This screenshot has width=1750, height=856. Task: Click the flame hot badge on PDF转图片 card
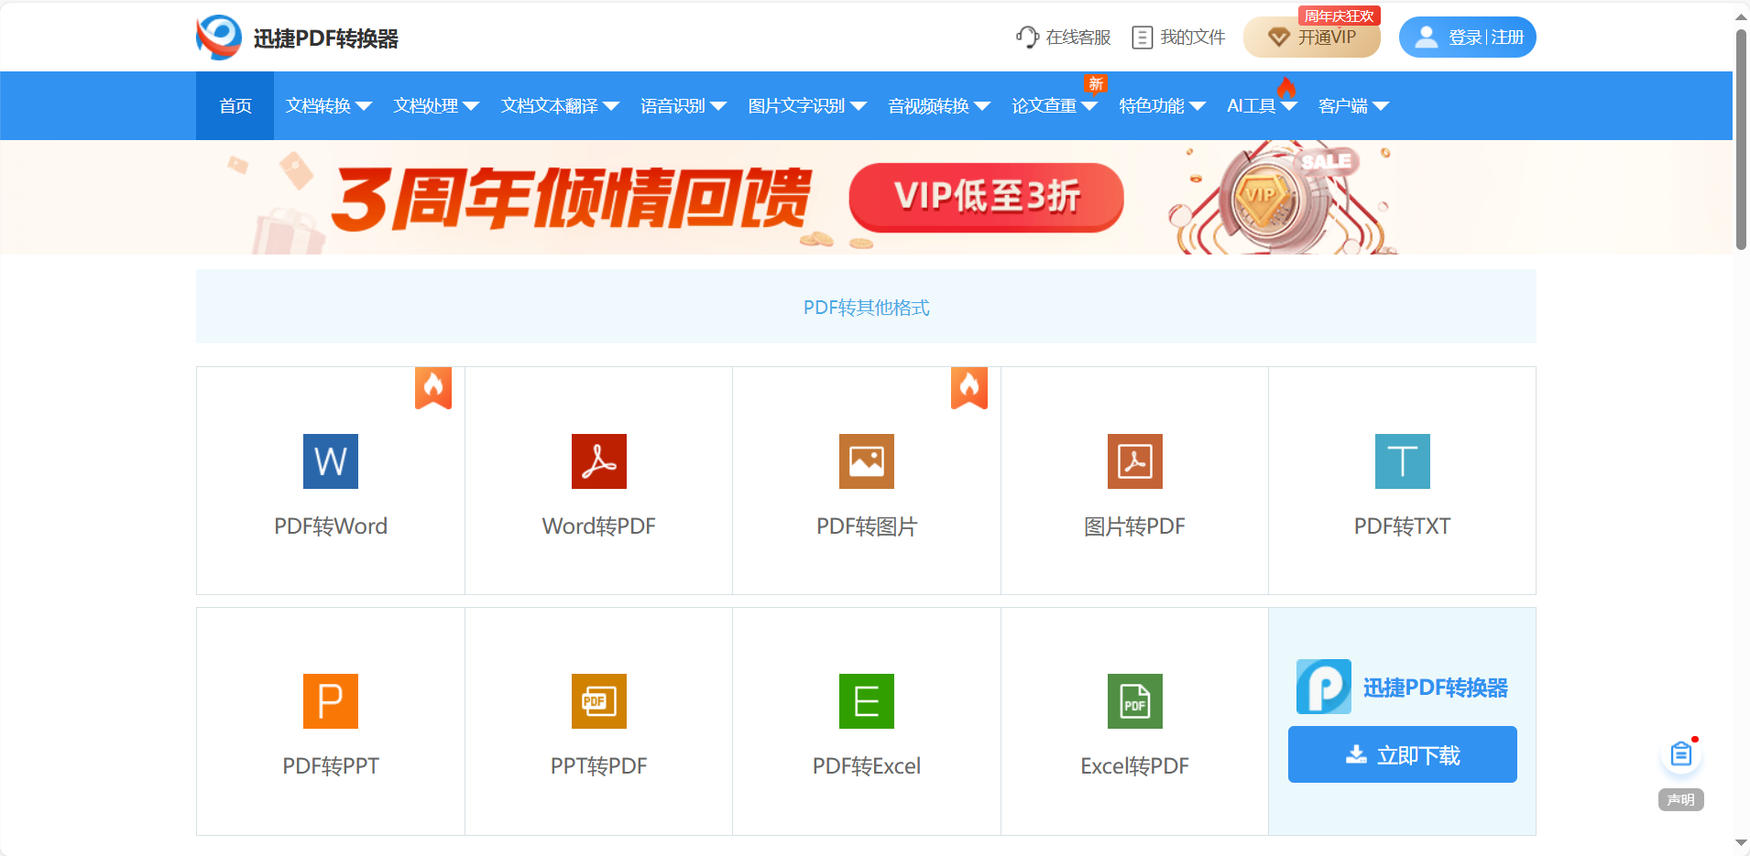(x=969, y=388)
